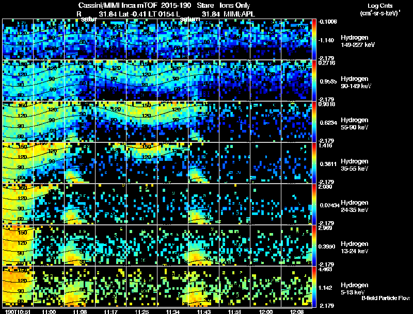Open the 11:51 panel of Hydrogen 55-90 keV
Image resolution: width=413 pixels, height=314 pixels.
(x=235, y=122)
